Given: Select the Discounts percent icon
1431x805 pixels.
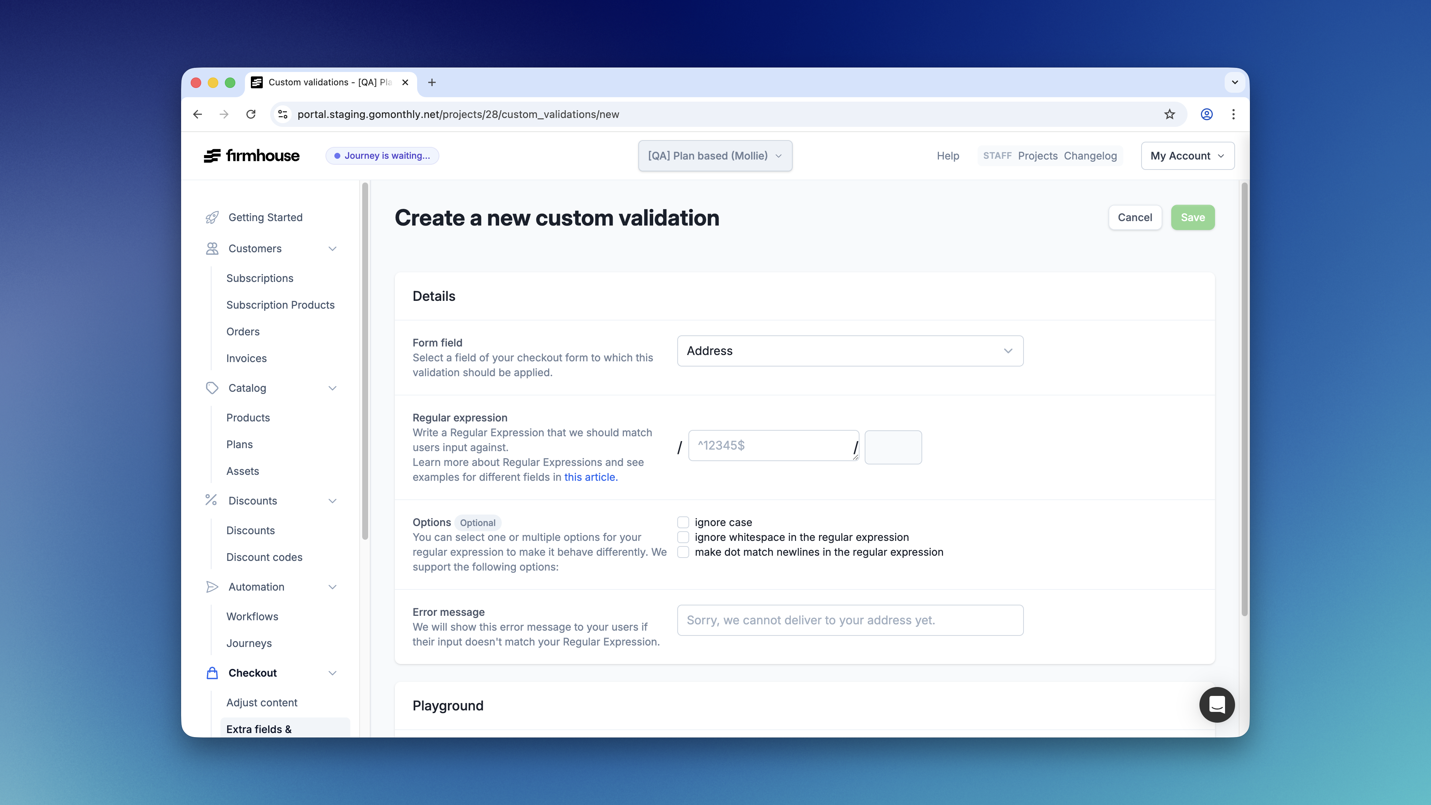Looking at the screenshot, I should (x=212, y=500).
